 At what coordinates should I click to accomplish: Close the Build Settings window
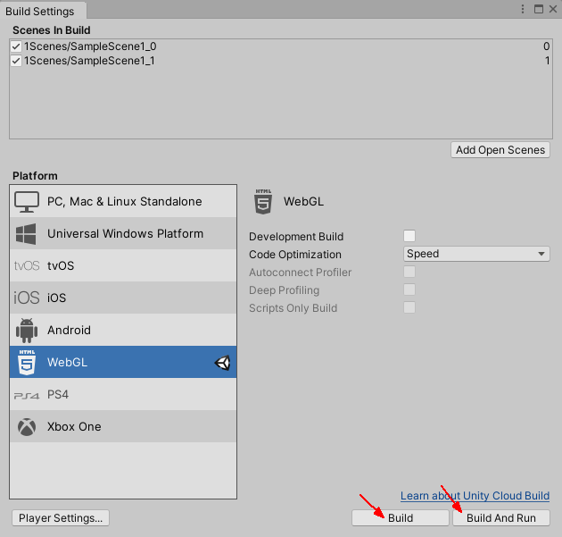(553, 9)
